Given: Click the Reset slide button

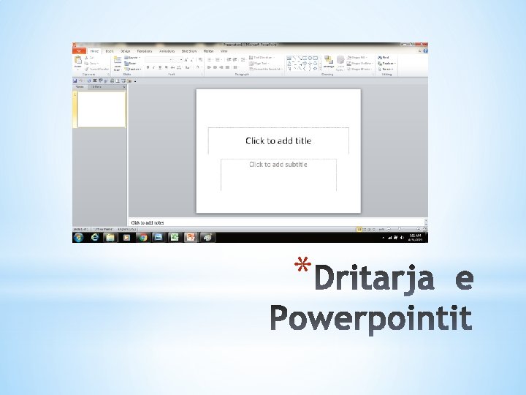Looking at the screenshot, I should [130, 64].
